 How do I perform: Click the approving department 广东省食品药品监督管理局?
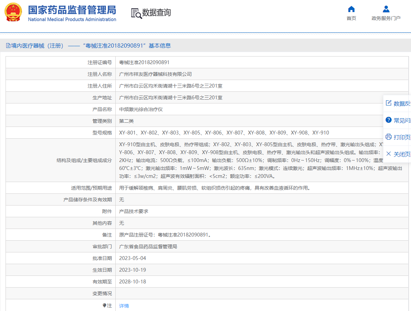(x=148, y=247)
